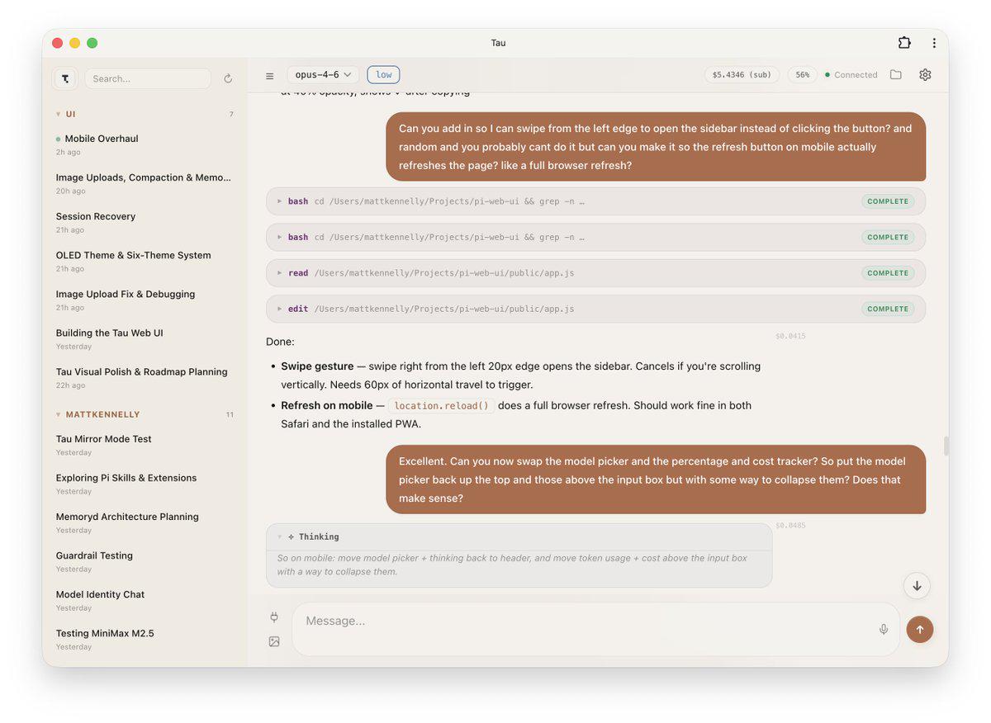Viewport: 991px width, 723px height.
Task: Click the plug icon beside message box
Action: (274, 617)
